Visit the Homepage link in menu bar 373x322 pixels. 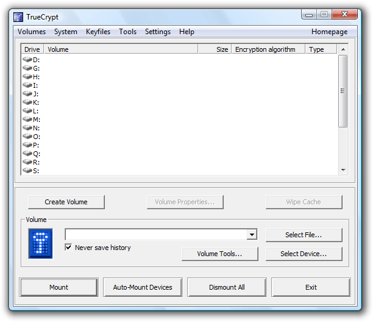(x=330, y=32)
